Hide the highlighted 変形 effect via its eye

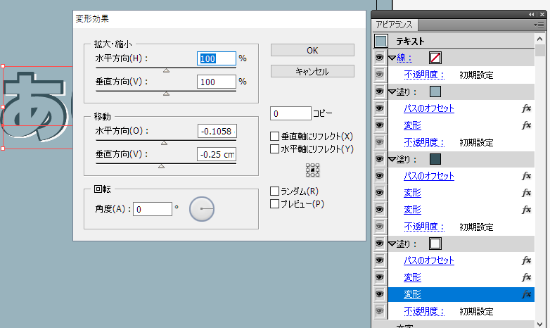[x=380, y=294]
